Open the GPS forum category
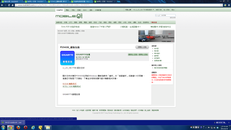This screenshot has height=130, width=231. 71,22
